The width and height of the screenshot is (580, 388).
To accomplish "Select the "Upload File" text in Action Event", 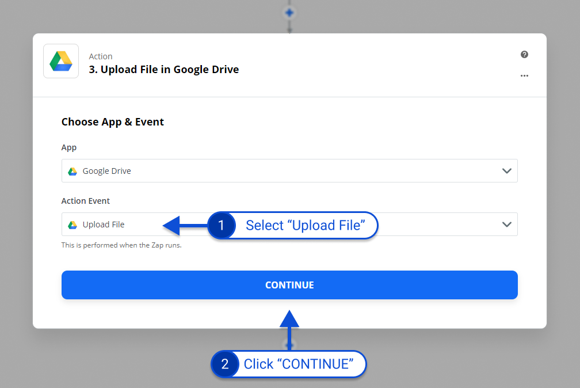I will 104,225.
